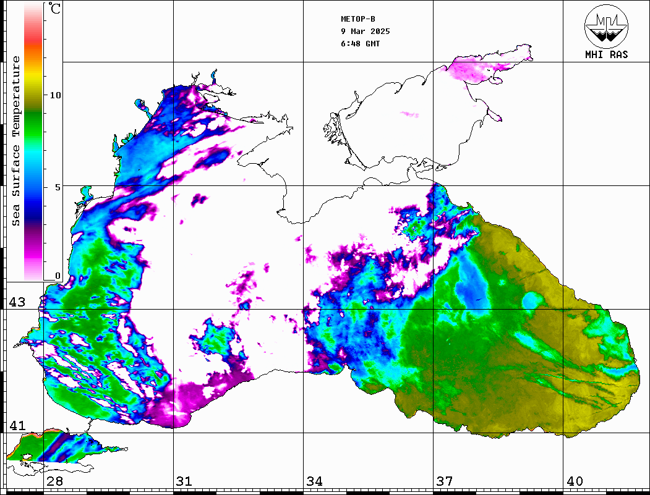Screen dimensions: 650x495
Task: Click the '5' value on temperature scale
Action: 58,187
